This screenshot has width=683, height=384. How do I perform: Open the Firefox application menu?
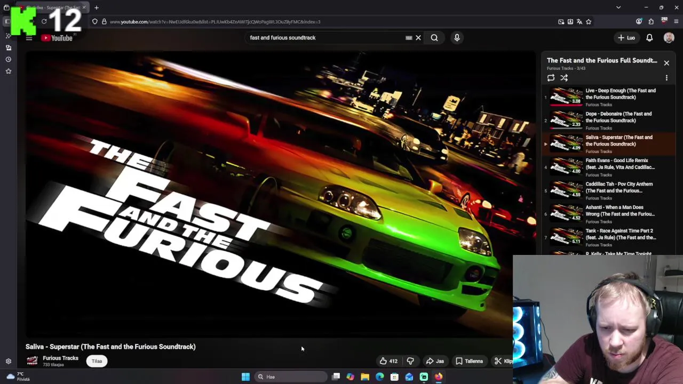676,22
